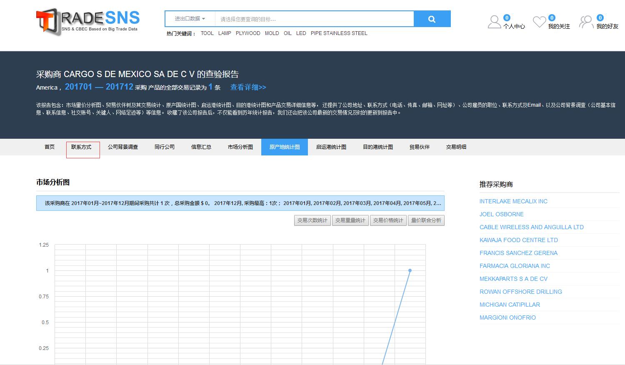The width and height of the screenshot is (625, 365).
Task: Click the 量价联合分析 button
Action: (426, 220)
